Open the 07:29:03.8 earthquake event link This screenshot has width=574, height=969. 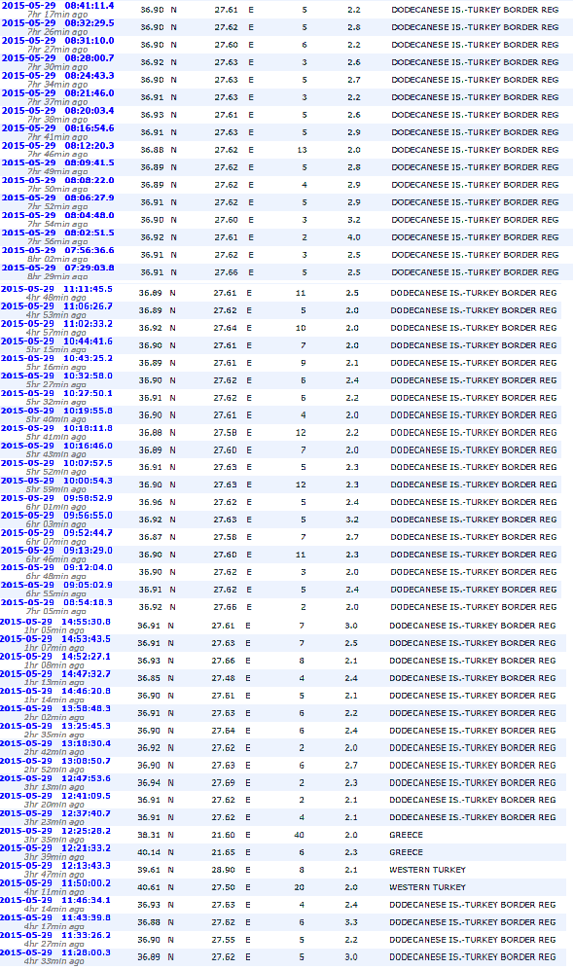(x=58, y=268)
